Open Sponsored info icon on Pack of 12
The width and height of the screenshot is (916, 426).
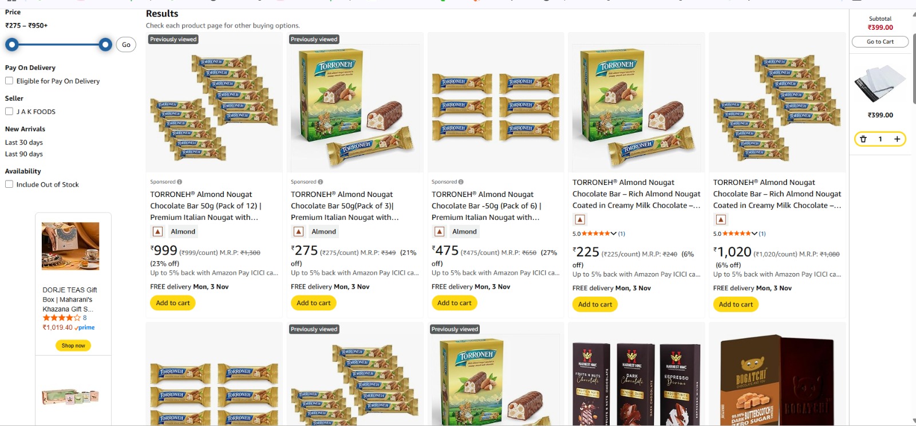coord(179,182)
